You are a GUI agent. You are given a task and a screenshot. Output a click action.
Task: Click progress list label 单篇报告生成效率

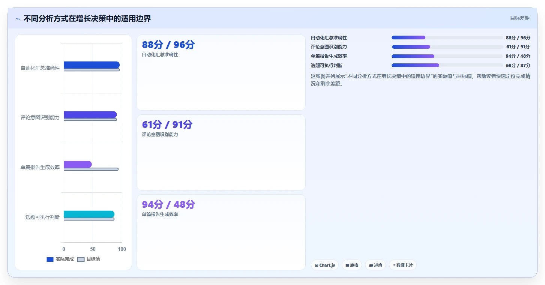pyautogui.click(x=329, y=56)
